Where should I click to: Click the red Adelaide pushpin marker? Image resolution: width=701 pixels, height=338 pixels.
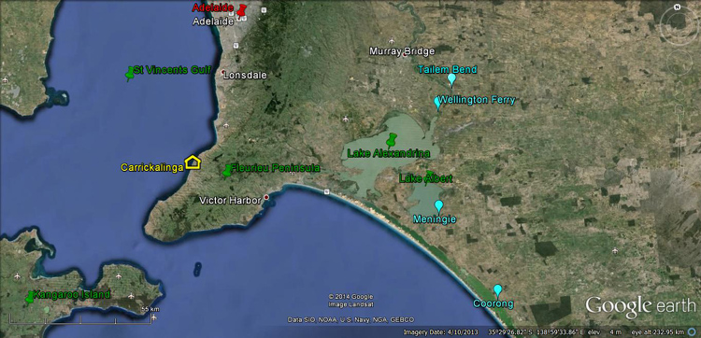point(242,10)
